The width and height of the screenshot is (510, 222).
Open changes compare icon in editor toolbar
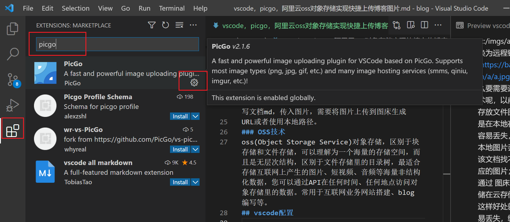396,25
